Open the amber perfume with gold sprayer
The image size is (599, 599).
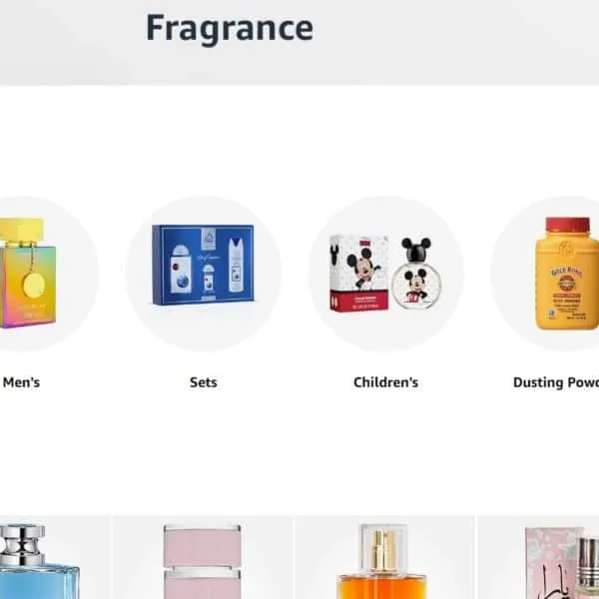382,561
